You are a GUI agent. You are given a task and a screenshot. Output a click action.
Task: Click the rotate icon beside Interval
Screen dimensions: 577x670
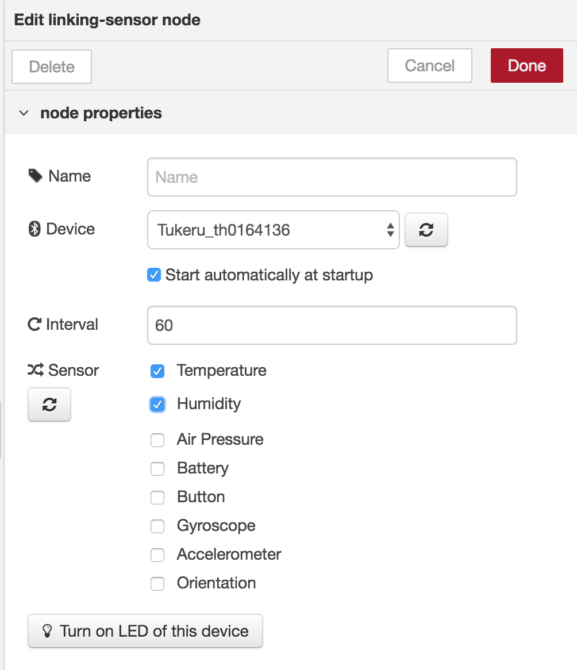34,324
